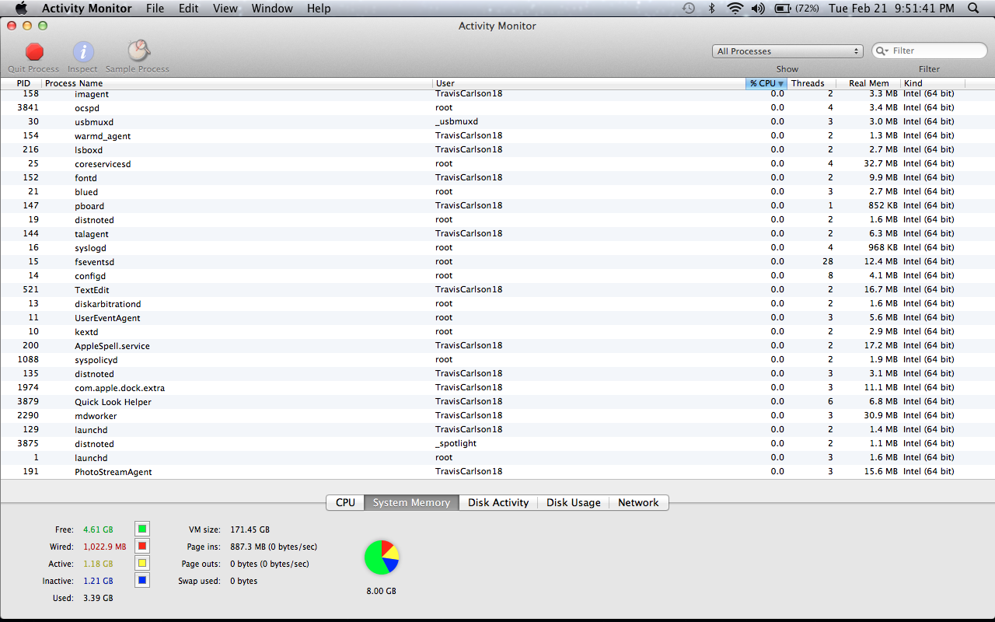Viewport: 995px width, 622px height.
Task: Select the pboard process row
Action: coord(497,205)
